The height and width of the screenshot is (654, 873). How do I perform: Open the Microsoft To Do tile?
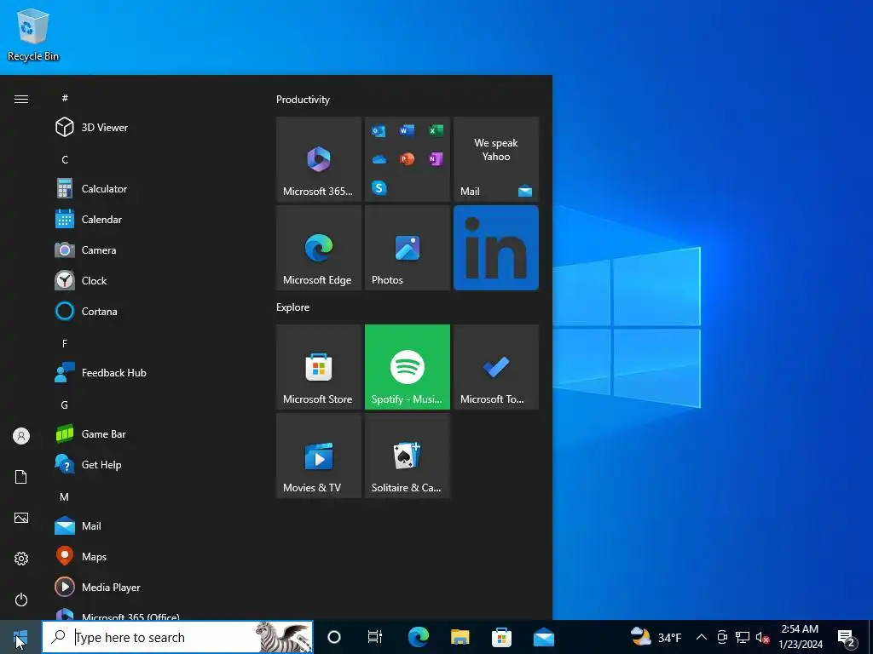pyautogui.click(x=496, y=367)
